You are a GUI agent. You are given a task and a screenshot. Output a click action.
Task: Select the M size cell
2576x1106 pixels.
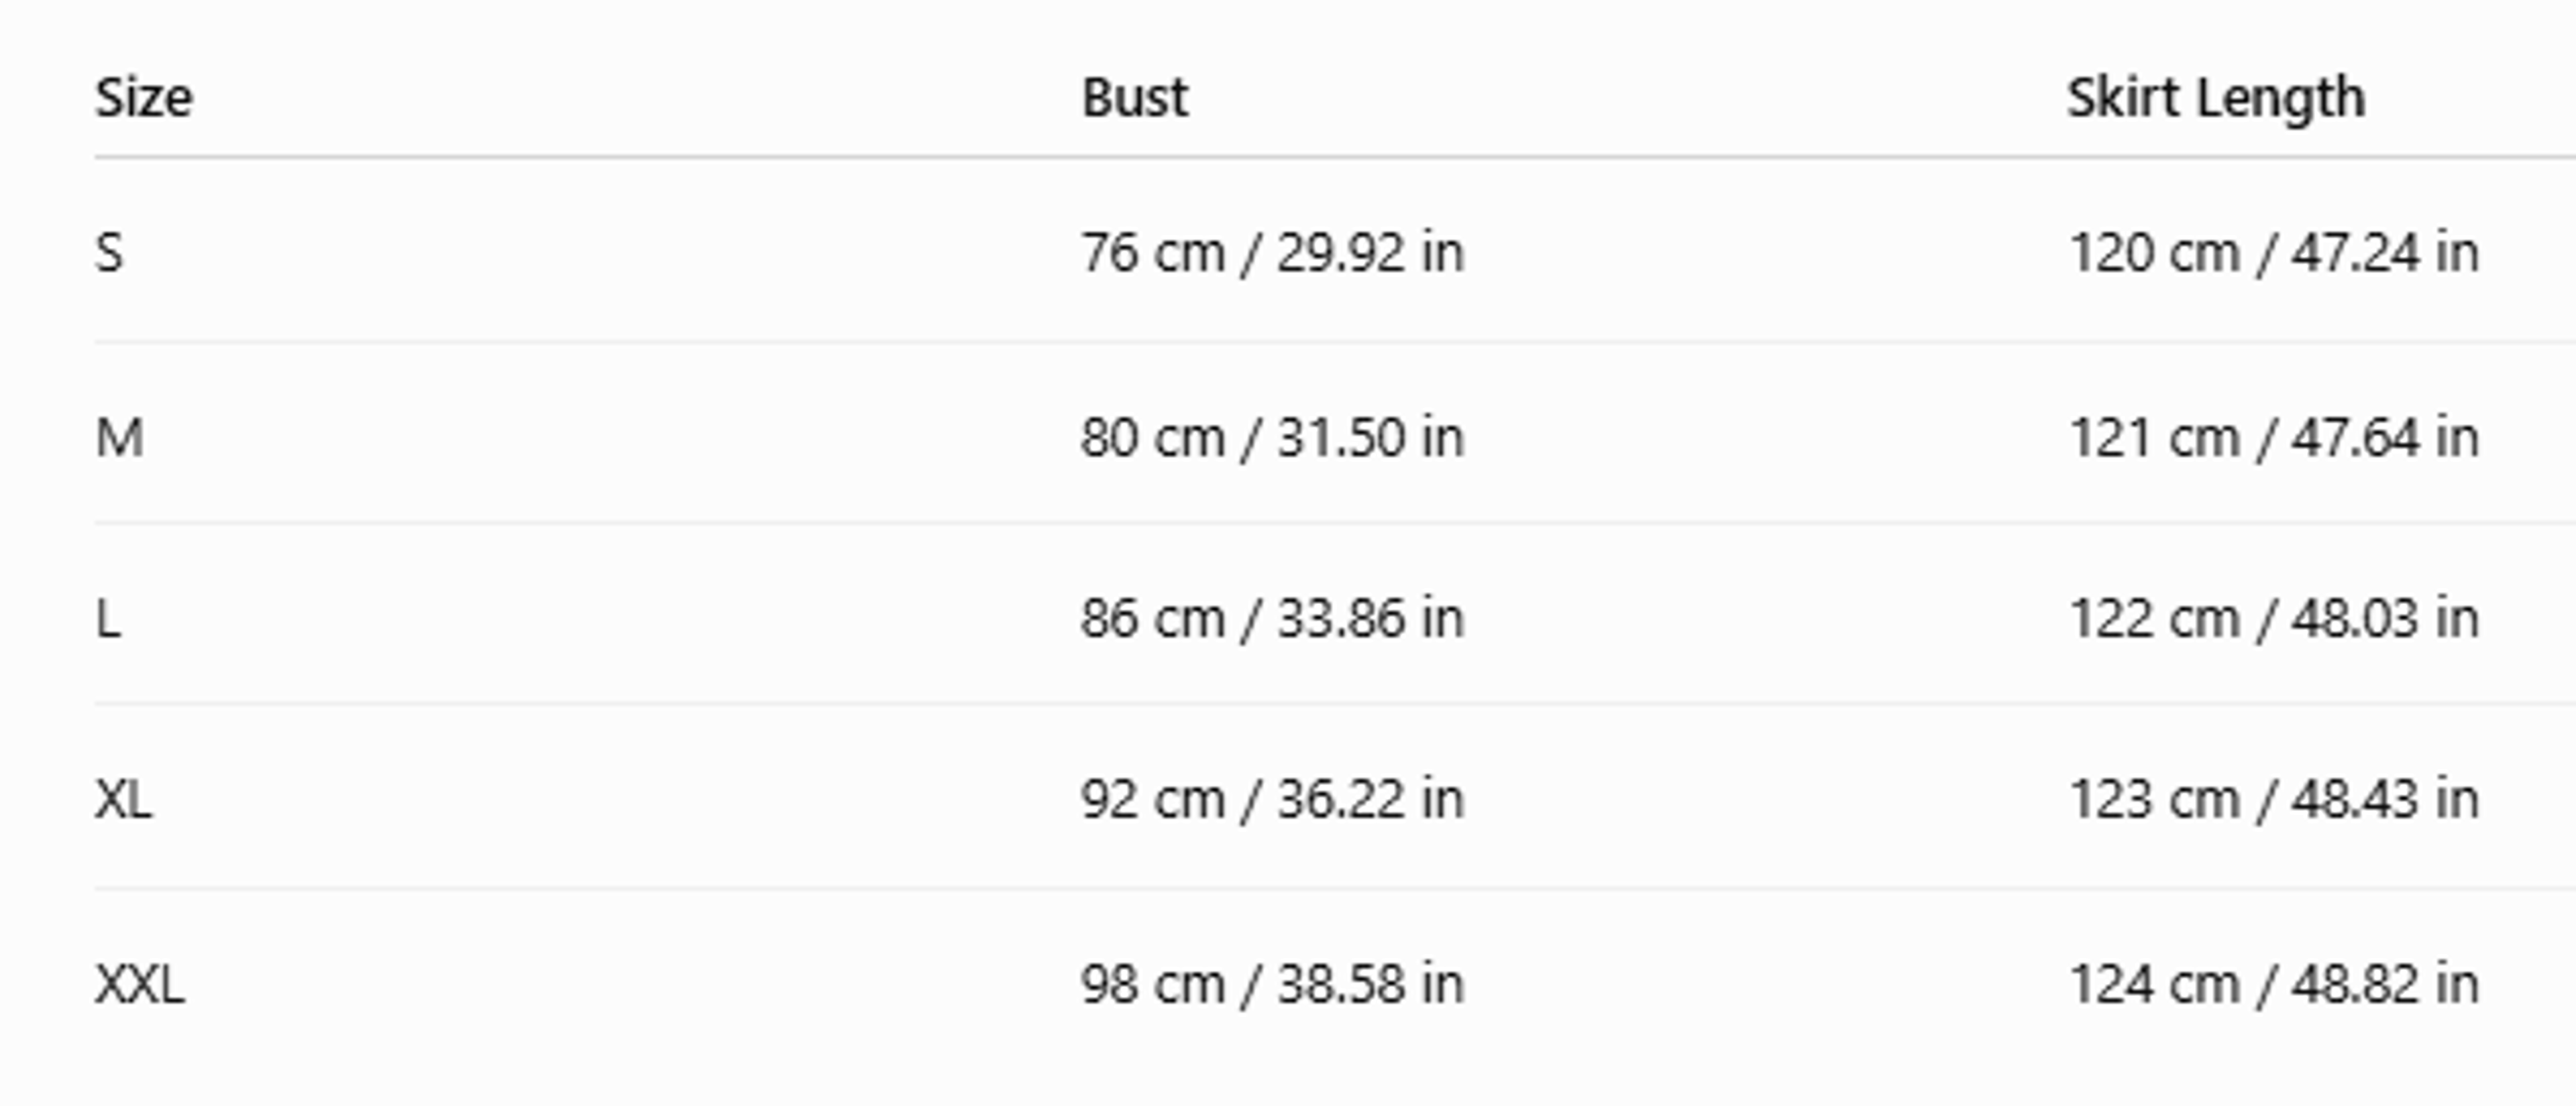pos(119,438)
